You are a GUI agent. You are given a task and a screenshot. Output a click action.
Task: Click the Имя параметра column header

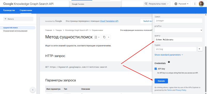coord(54,89)
